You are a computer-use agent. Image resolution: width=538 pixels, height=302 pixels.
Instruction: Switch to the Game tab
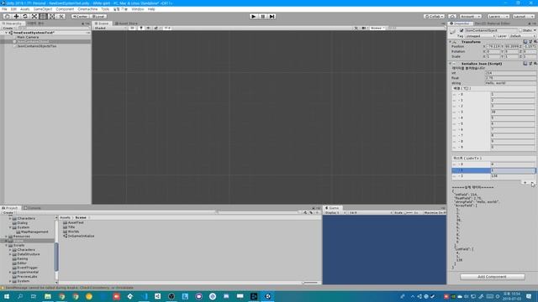332,208
